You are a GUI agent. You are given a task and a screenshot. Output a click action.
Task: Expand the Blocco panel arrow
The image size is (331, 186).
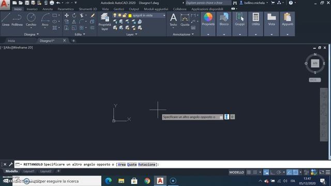(x=224, y=35)
